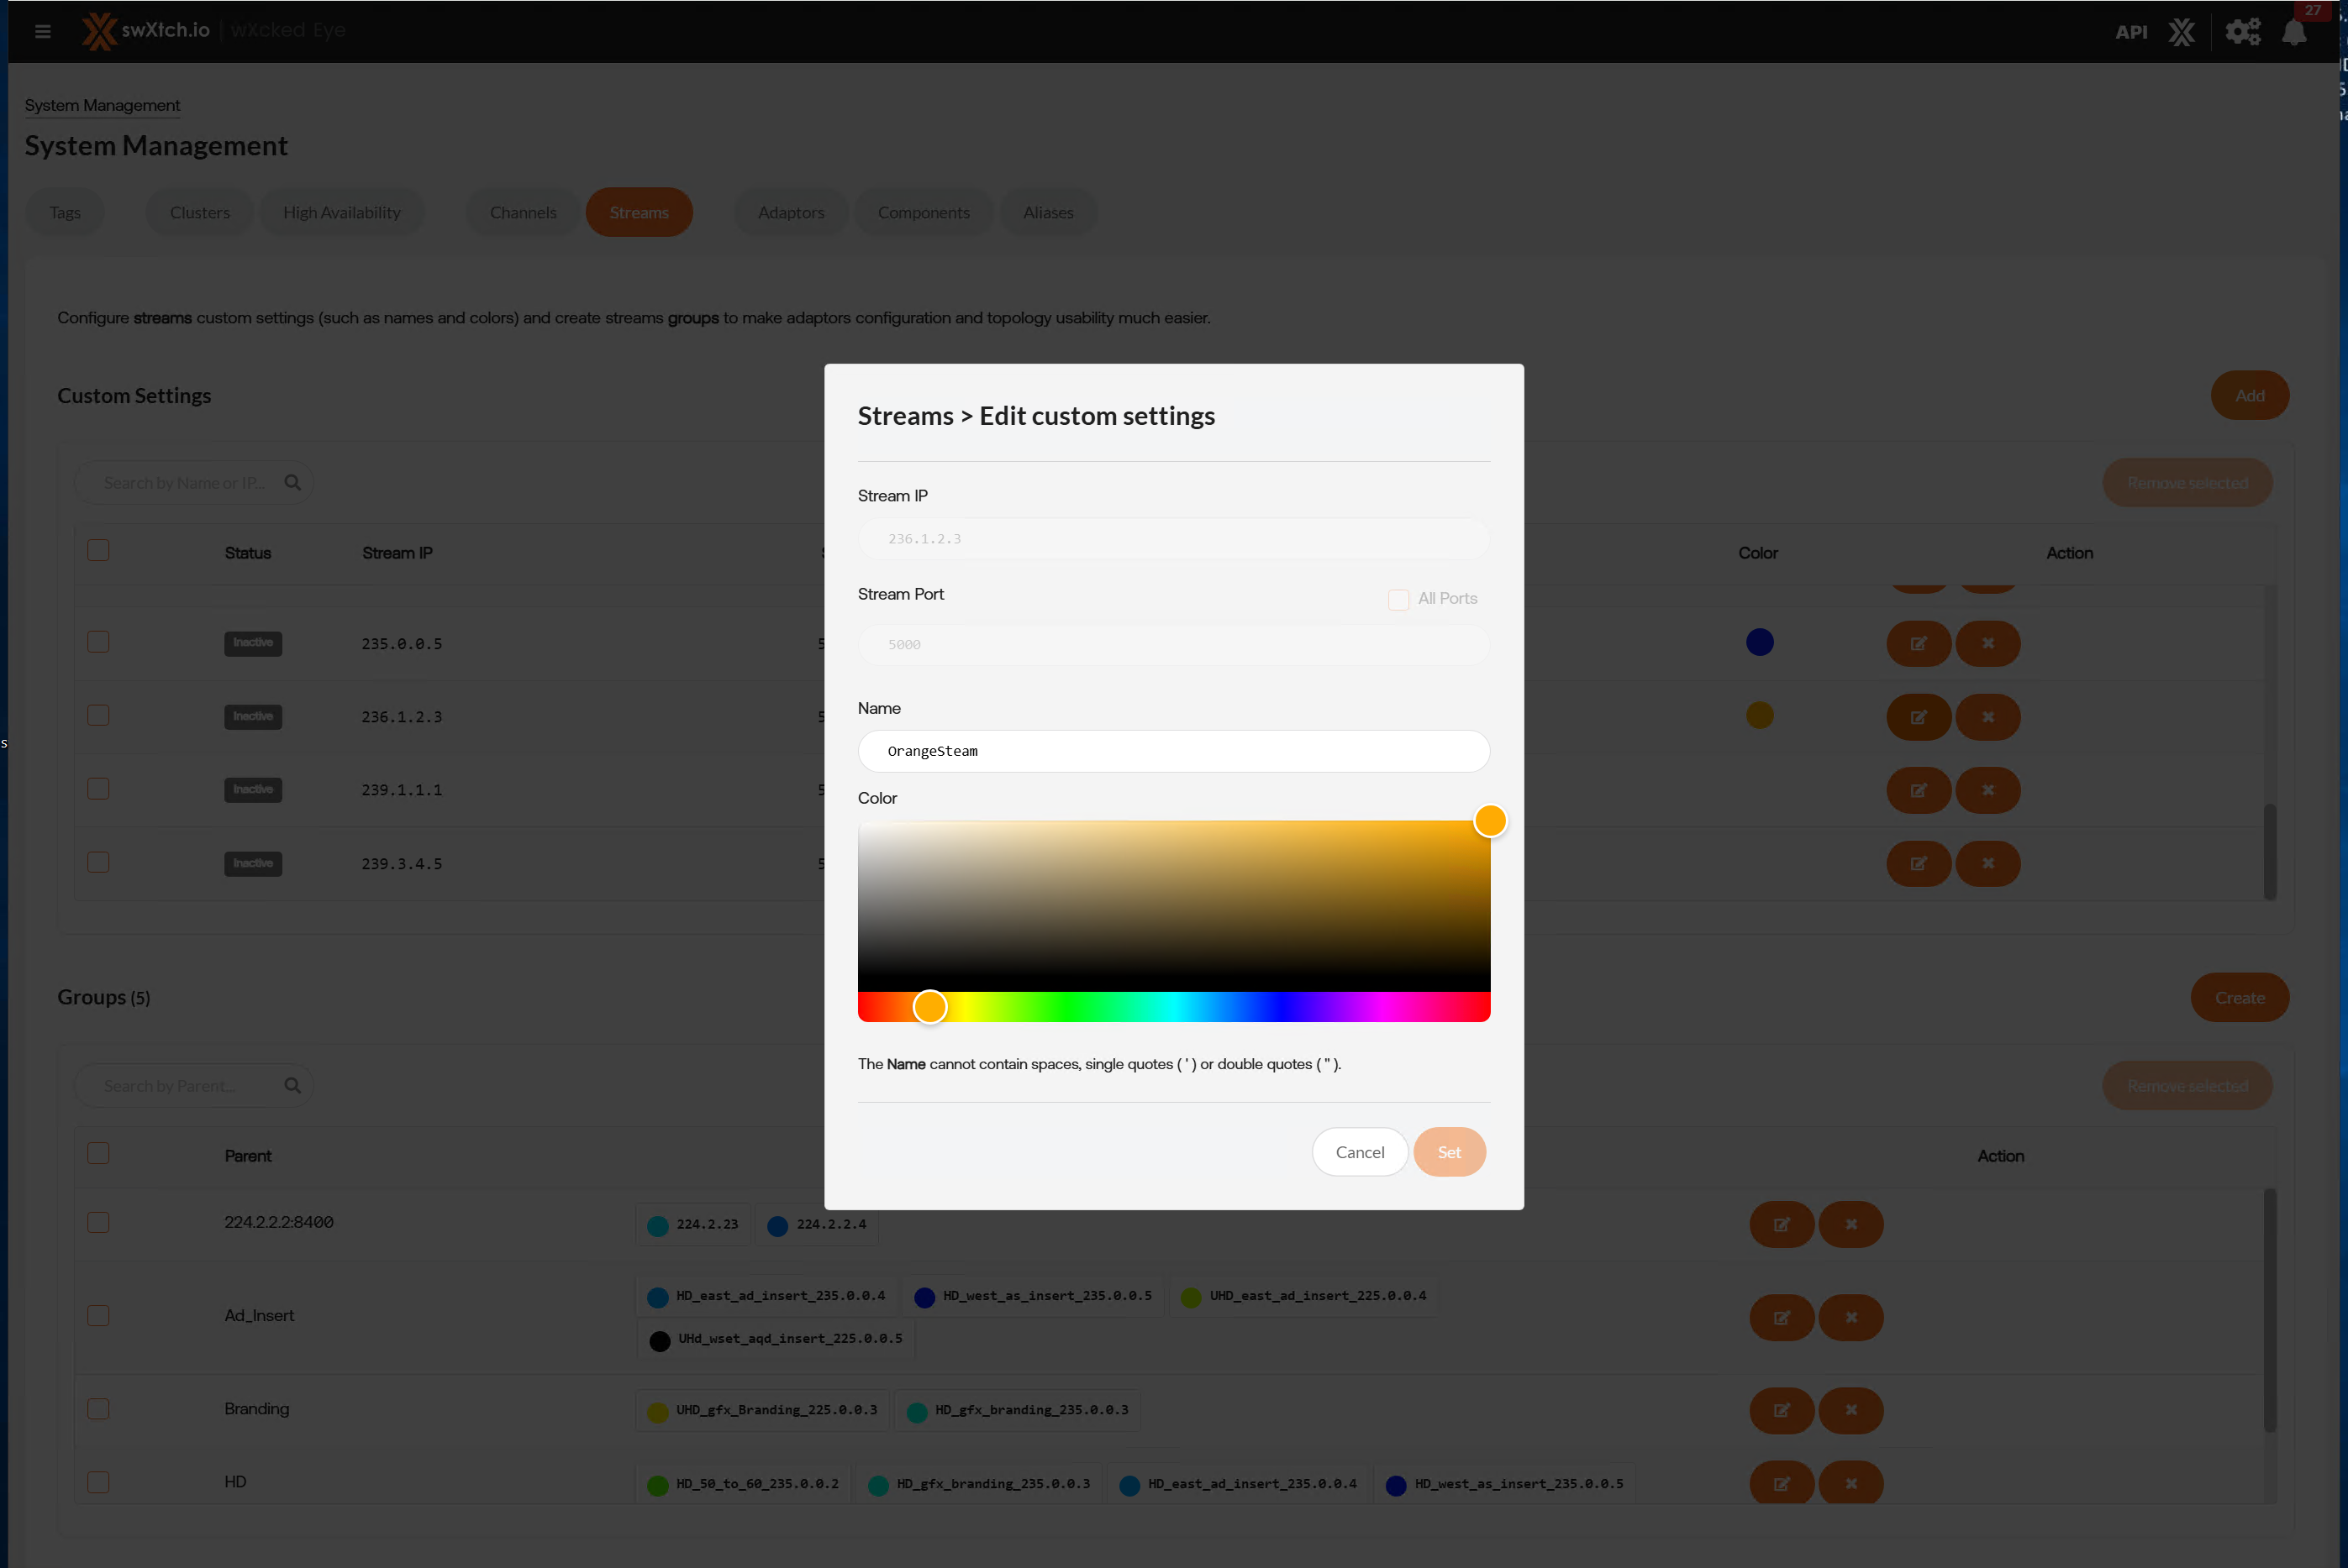The width and height of the screenshot is (2348, 1568).
Task: Click edit icon for Ad_Insert group
Action: tap(1781, 1318)
